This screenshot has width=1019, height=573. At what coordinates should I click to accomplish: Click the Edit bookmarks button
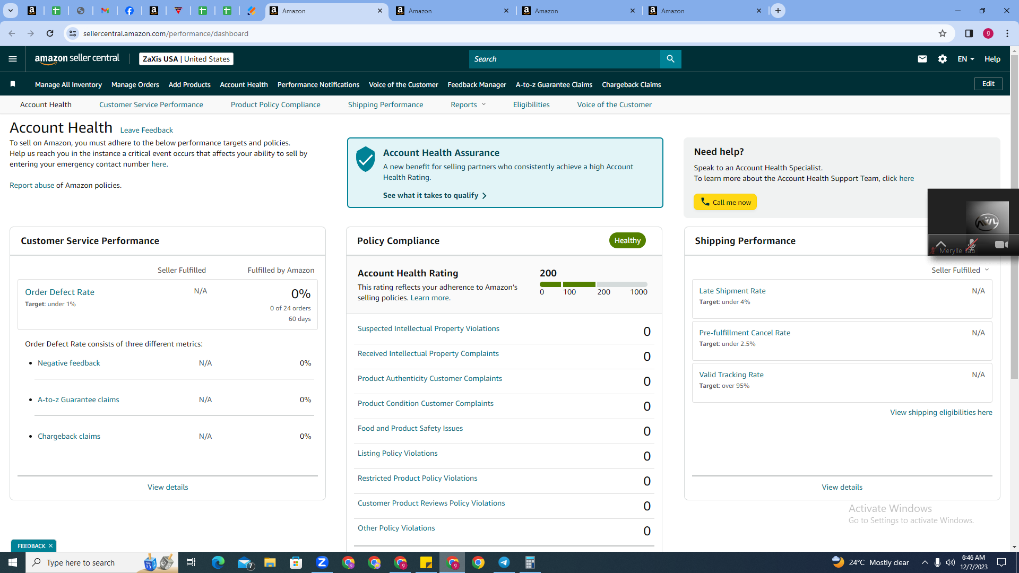(x=988, y=84)
